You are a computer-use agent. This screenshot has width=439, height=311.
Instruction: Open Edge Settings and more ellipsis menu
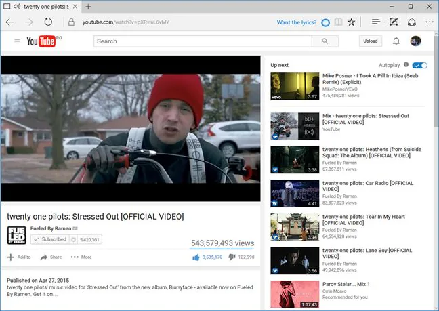(430, 22)
